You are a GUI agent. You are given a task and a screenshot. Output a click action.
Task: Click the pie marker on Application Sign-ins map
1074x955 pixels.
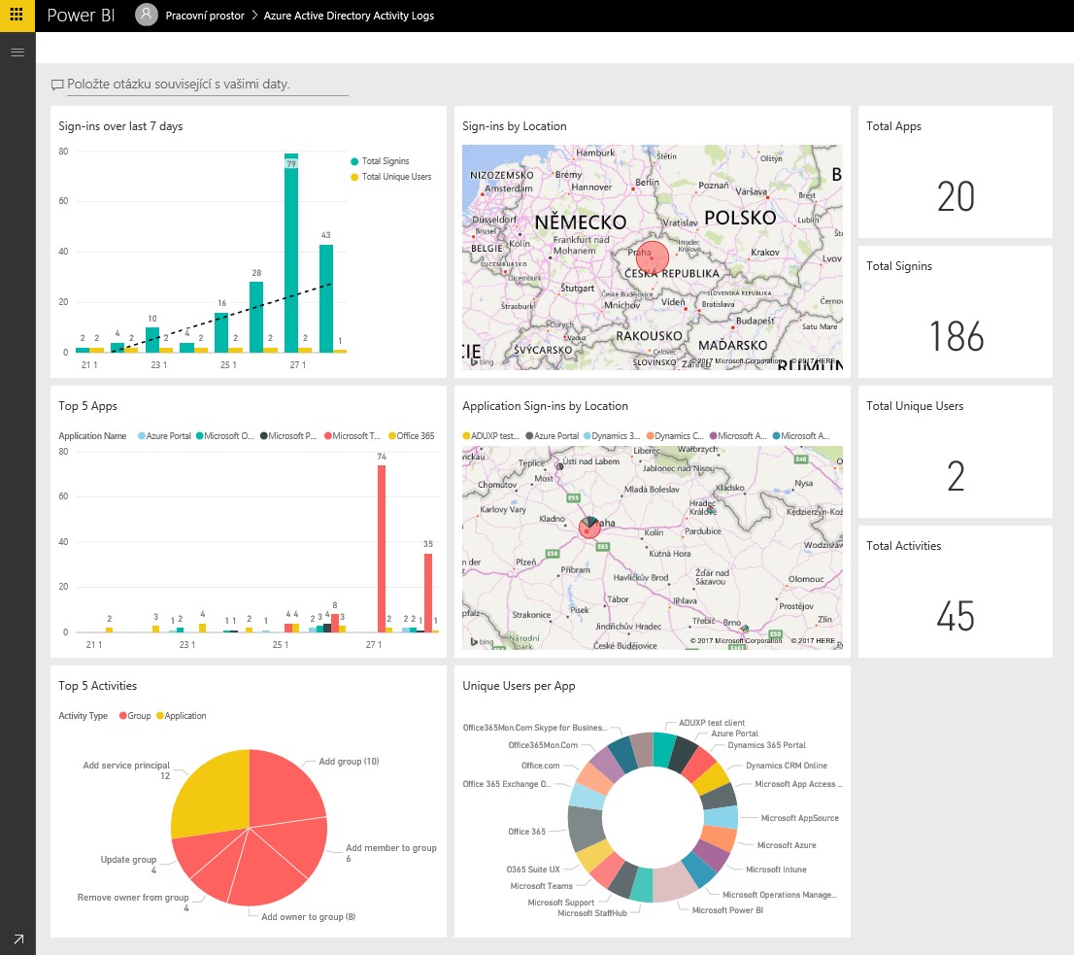click(x=589, y=528)
